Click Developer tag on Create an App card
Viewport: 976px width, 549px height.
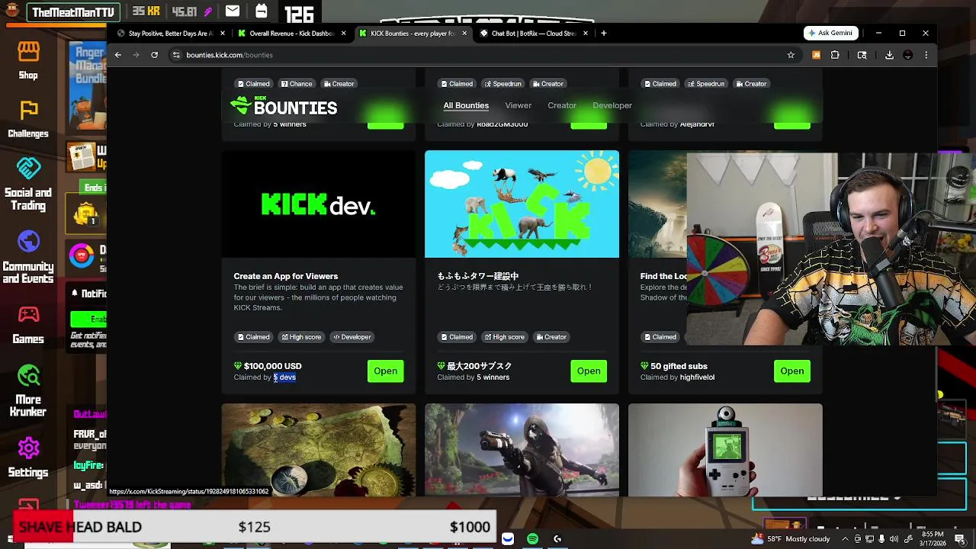tap(352, 337)
